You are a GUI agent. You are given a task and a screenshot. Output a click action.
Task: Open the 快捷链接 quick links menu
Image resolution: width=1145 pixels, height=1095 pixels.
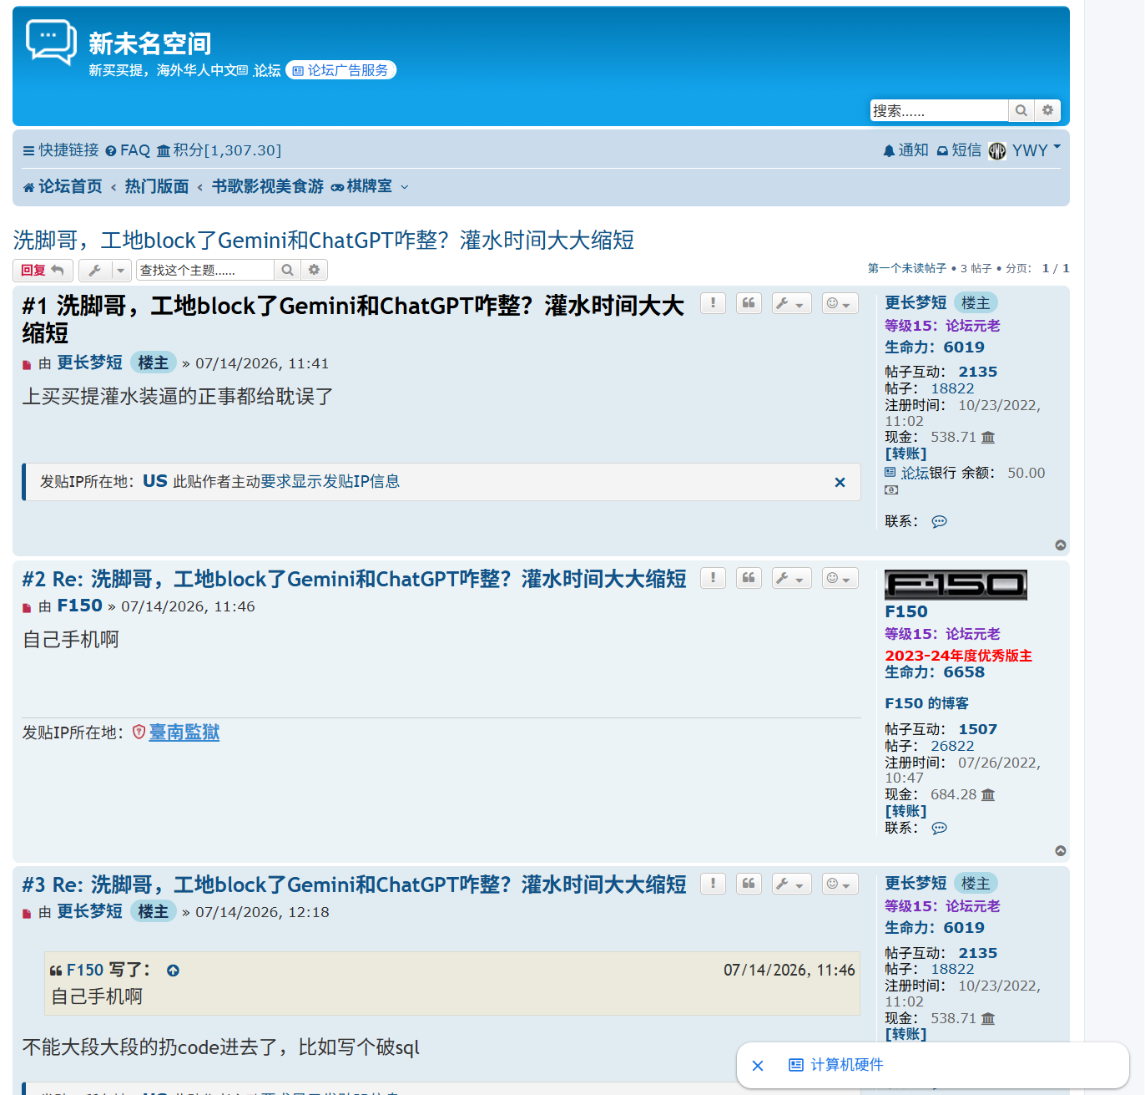coord(61,150)
